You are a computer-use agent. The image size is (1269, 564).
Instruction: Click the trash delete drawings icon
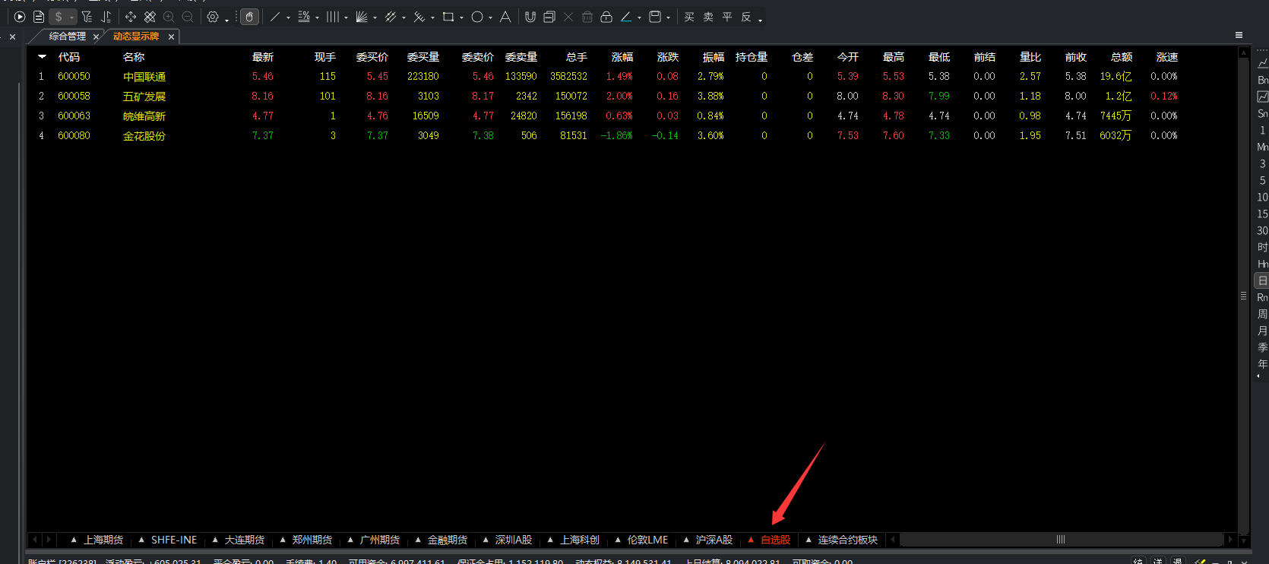(x=587, y=17)
